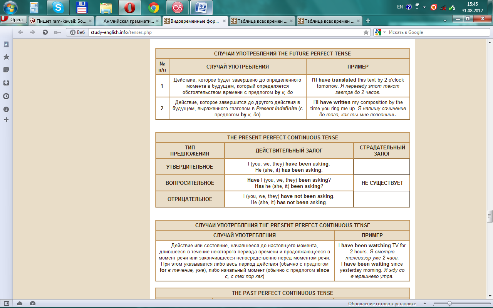Open the password manager key icon
Image resolution: width=493 pixels, height=308 pixels.
click(x=57, y=32)
